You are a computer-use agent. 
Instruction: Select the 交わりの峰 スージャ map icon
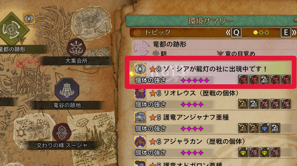pos(62,132)
